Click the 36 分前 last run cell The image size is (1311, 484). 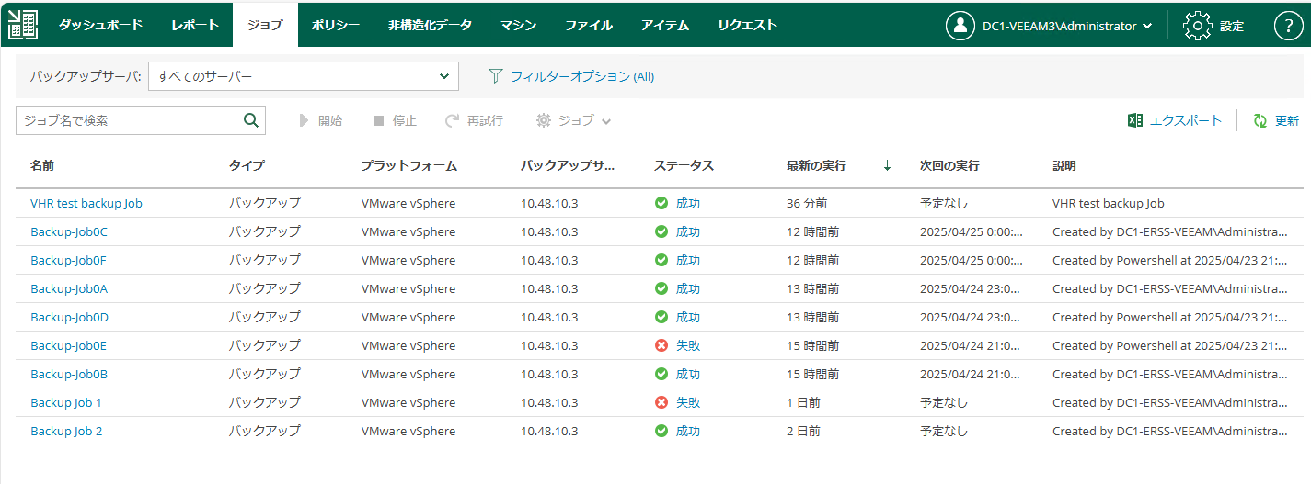click(x=807, y=203)
